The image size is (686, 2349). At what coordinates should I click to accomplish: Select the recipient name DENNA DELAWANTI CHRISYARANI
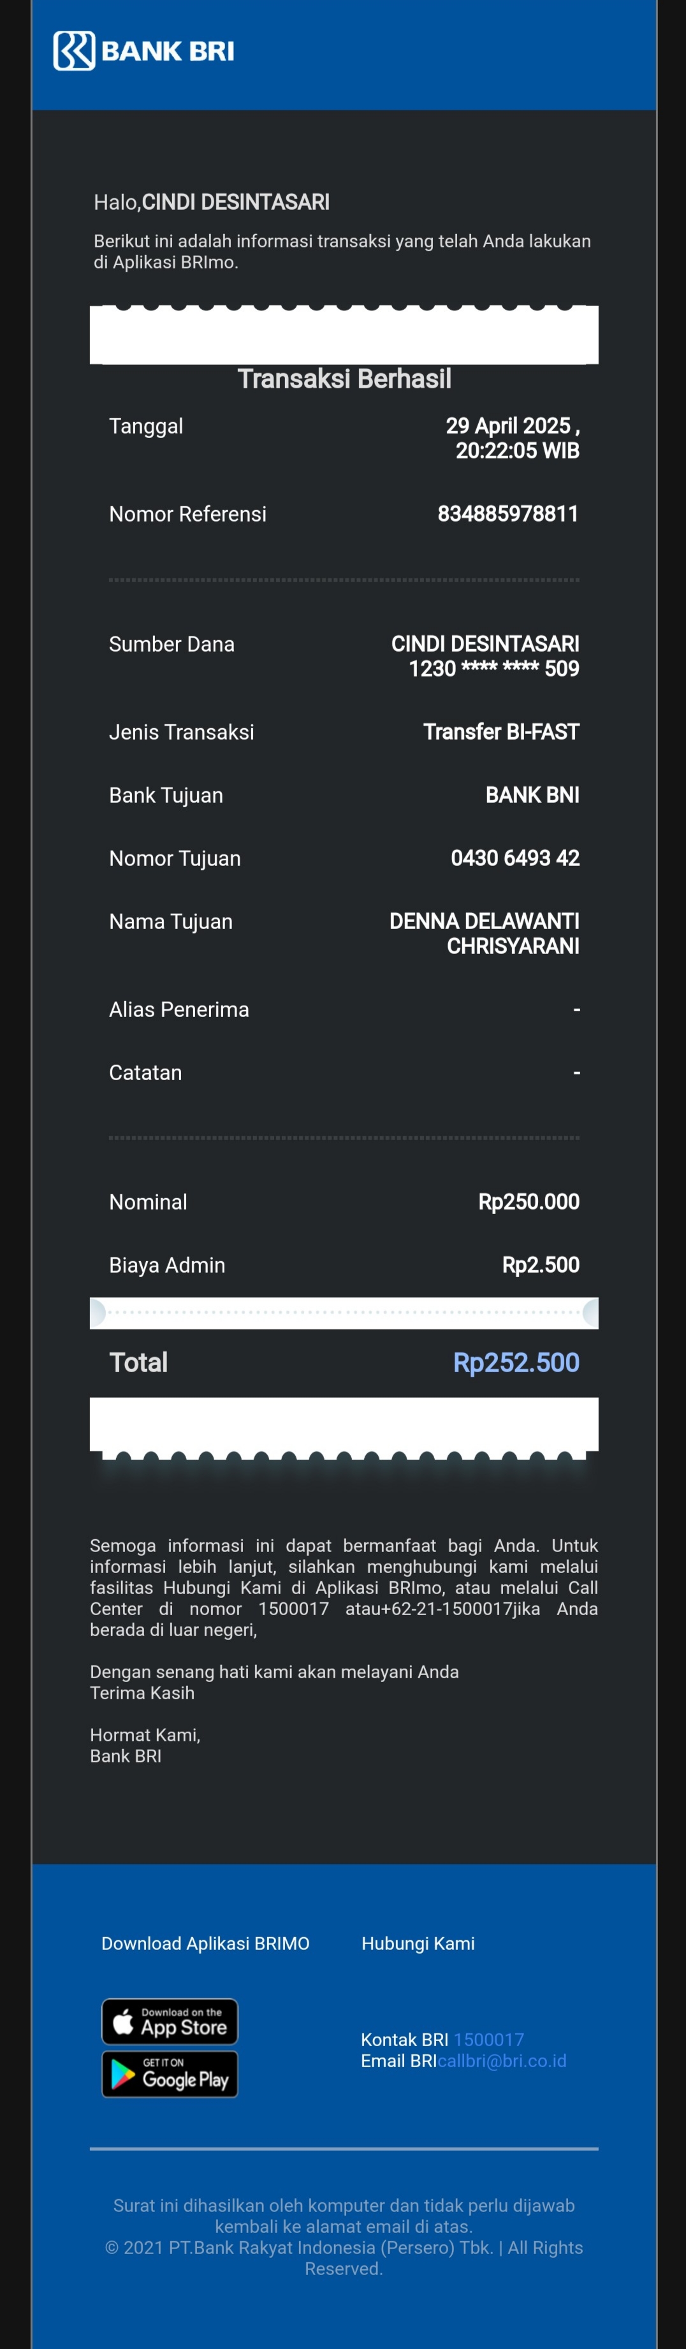[x=485, y=933]
